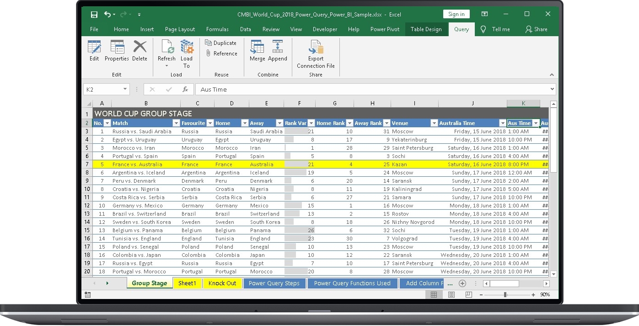Click the Name Box showing K2
This screenshot has height=326, width=639.
click(x=102, y=89)
